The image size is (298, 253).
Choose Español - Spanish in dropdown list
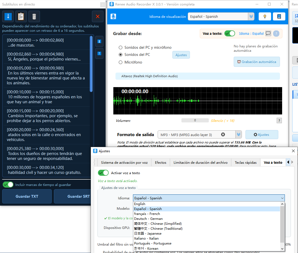tap(207, 209)
